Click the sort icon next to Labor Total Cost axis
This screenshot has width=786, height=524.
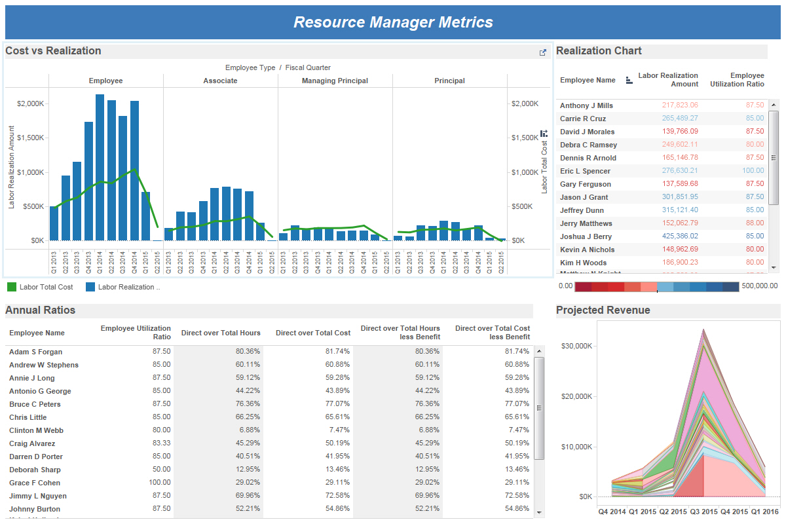(544, 133)
